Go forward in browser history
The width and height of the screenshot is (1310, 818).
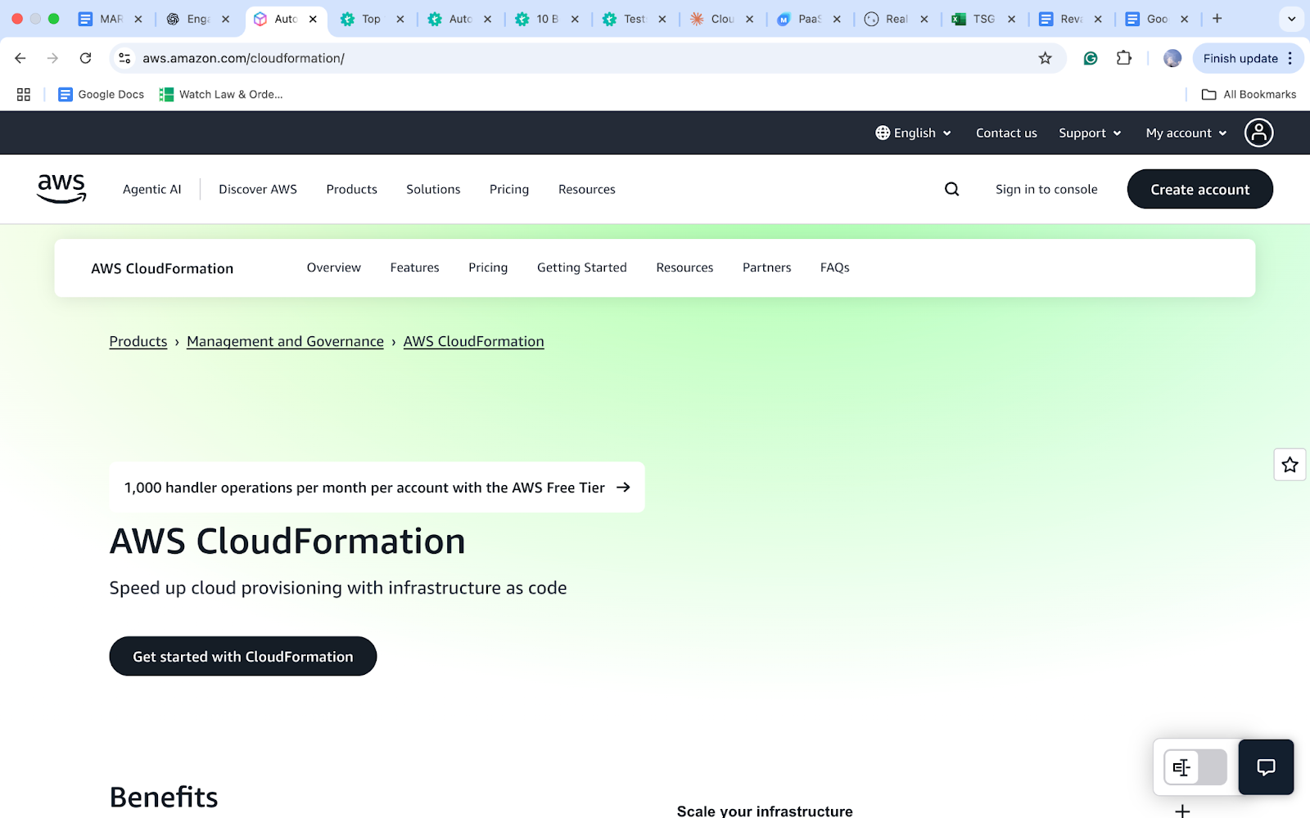pyautogui.click(x=52, y=58)
